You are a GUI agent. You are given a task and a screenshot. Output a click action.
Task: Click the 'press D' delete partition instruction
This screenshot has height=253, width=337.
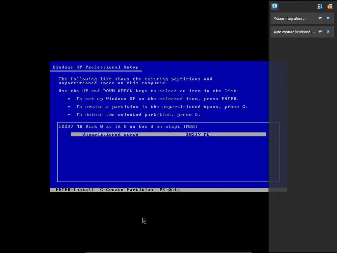pyautogui.click(x=139, y=115)
